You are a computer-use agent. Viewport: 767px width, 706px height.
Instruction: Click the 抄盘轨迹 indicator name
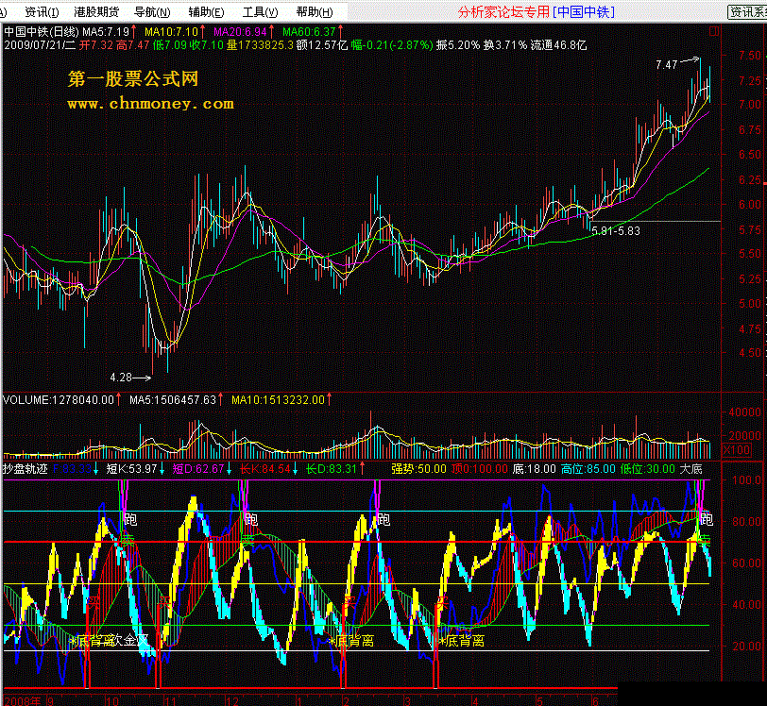(26, 469)
